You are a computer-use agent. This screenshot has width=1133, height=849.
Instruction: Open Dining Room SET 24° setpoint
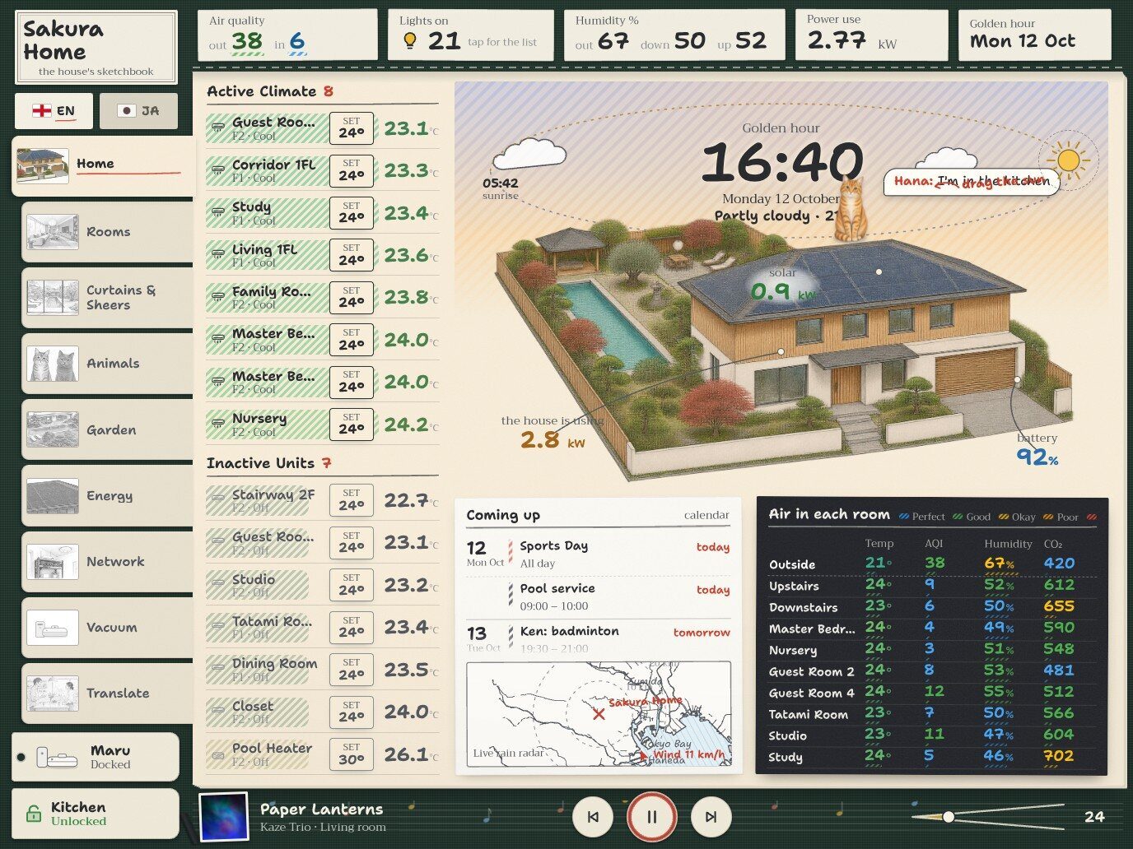[x=352, y=670]
